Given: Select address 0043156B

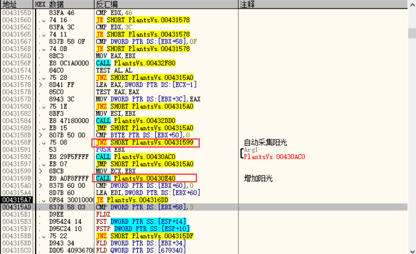Looking at the screenshot, I should pos(17,48).
